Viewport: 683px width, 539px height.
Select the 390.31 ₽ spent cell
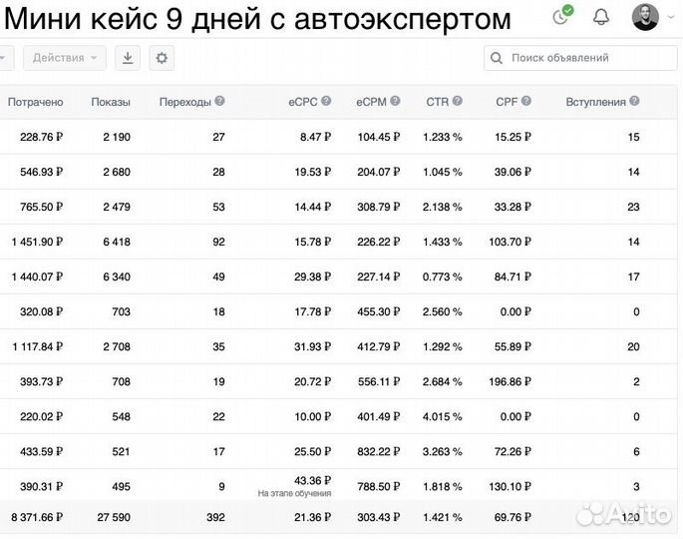pos(42,486)
